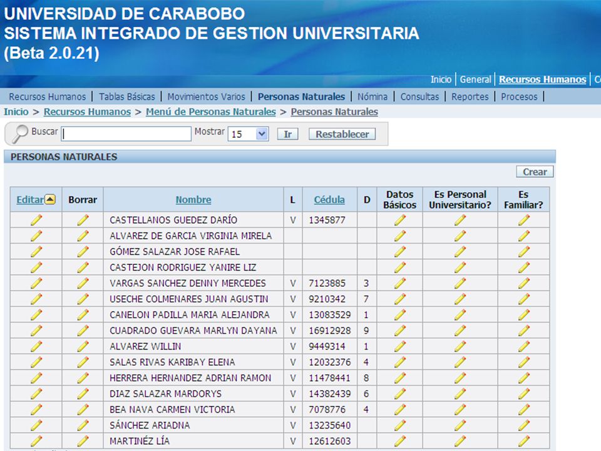601x451 pixels.
Task: Click cédula cell 16912928
Action: coord(330,331)
